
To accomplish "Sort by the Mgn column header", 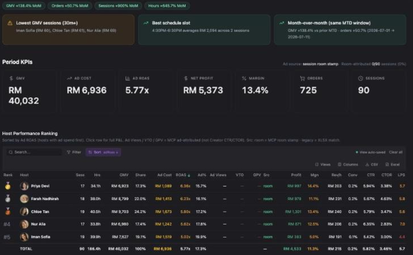I will click(315, 175).
